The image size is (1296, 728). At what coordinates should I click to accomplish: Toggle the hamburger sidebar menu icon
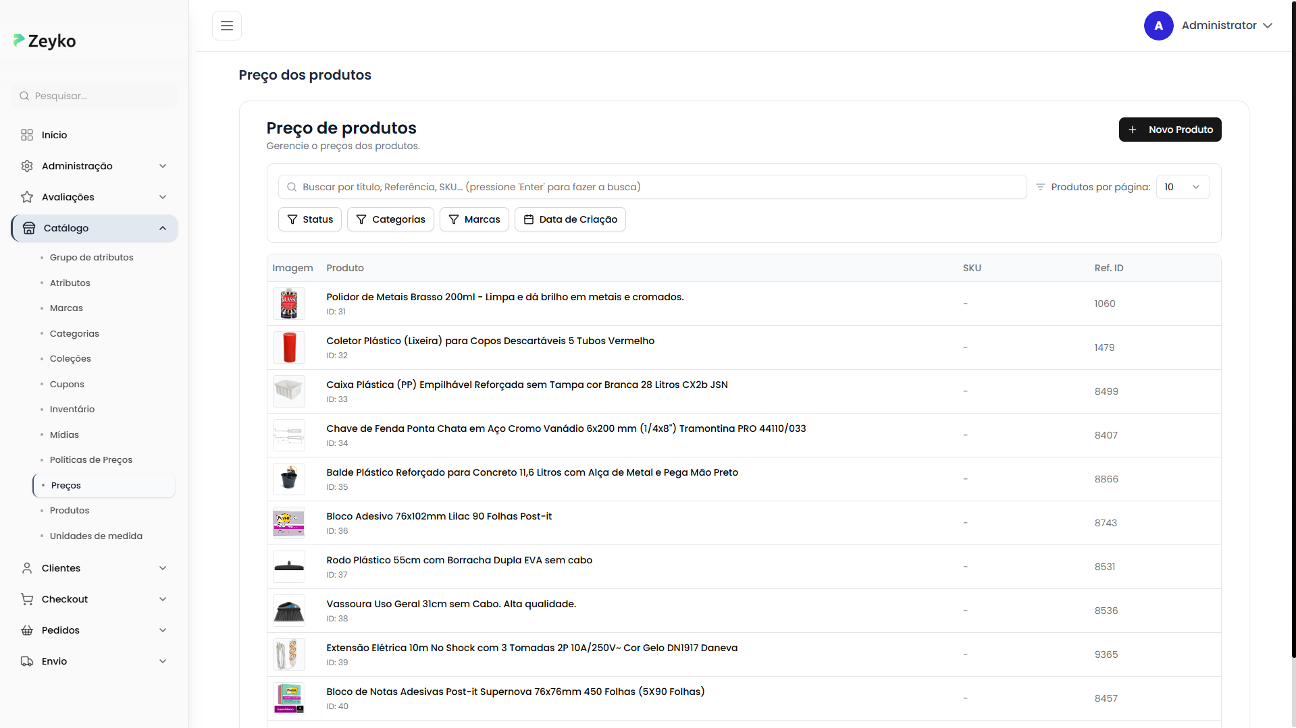point(227,26)
